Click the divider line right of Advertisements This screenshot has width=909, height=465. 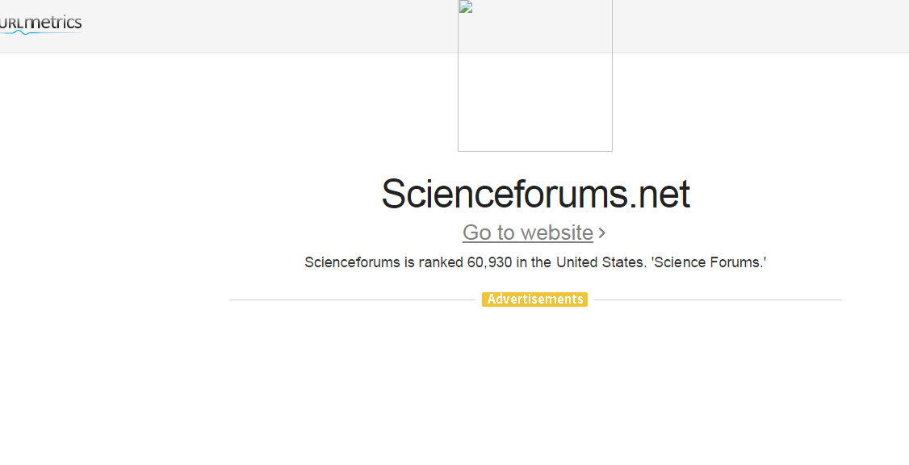click(x=717, y=300)
